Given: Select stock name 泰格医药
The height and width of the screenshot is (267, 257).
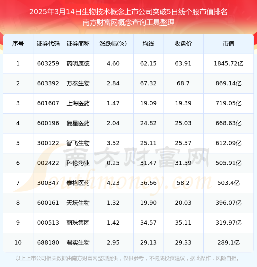Looking at the screenshot, I should 78,183.
